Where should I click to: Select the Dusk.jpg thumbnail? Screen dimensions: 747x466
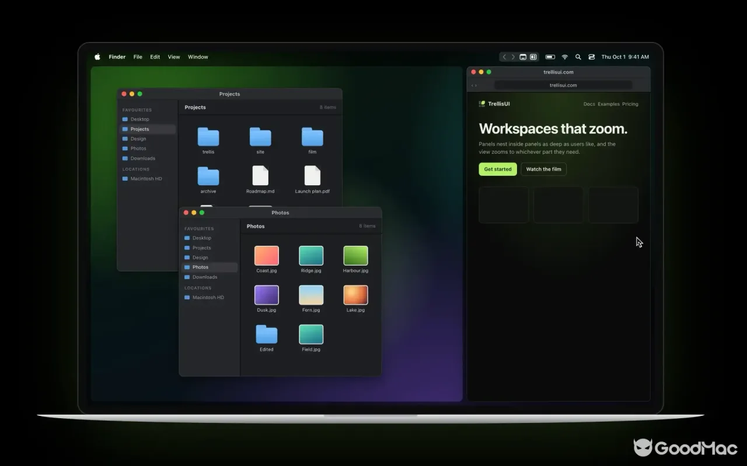click(267, 295)
